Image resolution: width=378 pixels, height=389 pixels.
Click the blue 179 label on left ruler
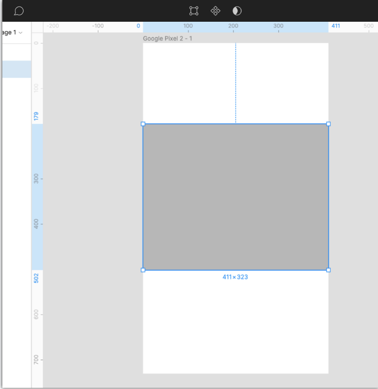[36, 116]
